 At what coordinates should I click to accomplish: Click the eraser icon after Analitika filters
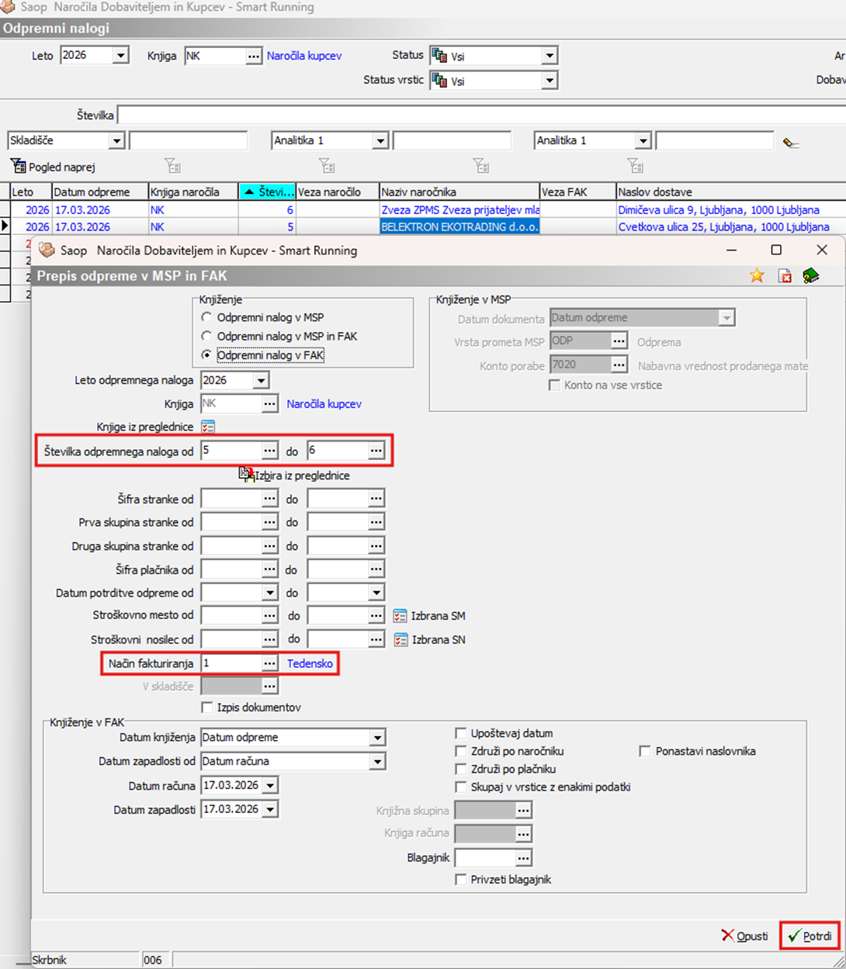click(x=791, y=142)
